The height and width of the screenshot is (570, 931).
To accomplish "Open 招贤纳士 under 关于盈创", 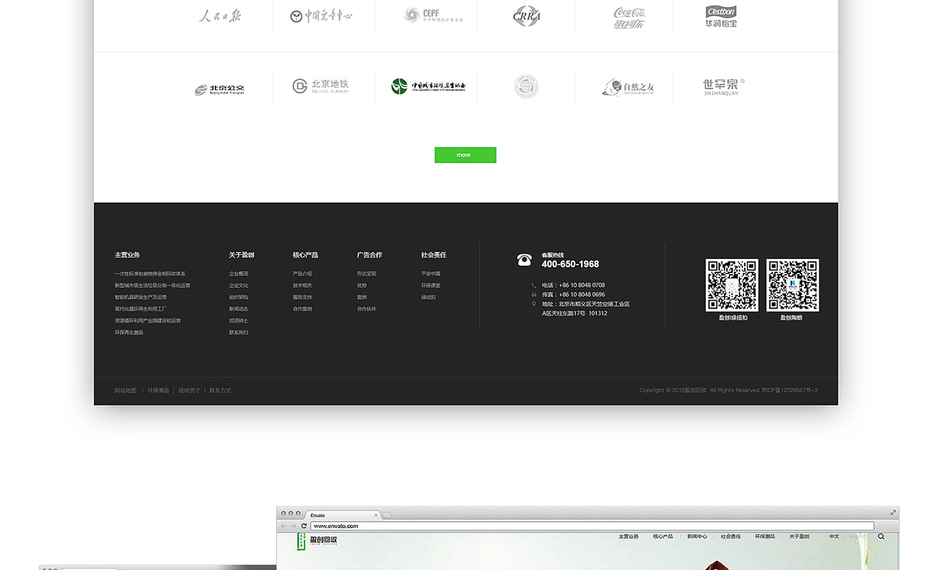I will (x=239, y=320).
